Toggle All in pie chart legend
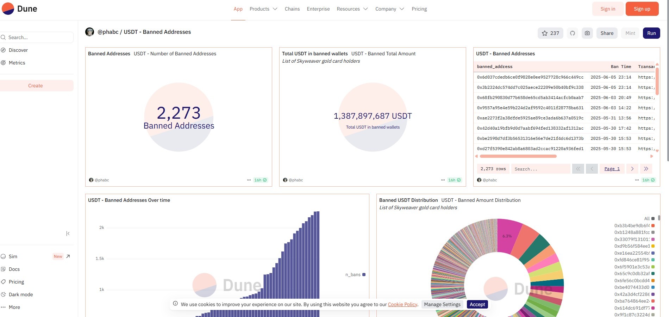This screenshot has width=669, height=317. point(649,219)
